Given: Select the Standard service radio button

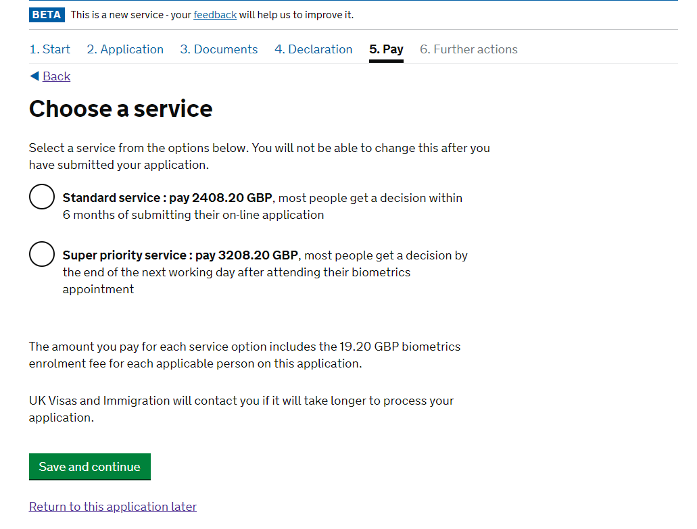Looking at the screenshot, I should pyautogui.click(x=42, y=197).
